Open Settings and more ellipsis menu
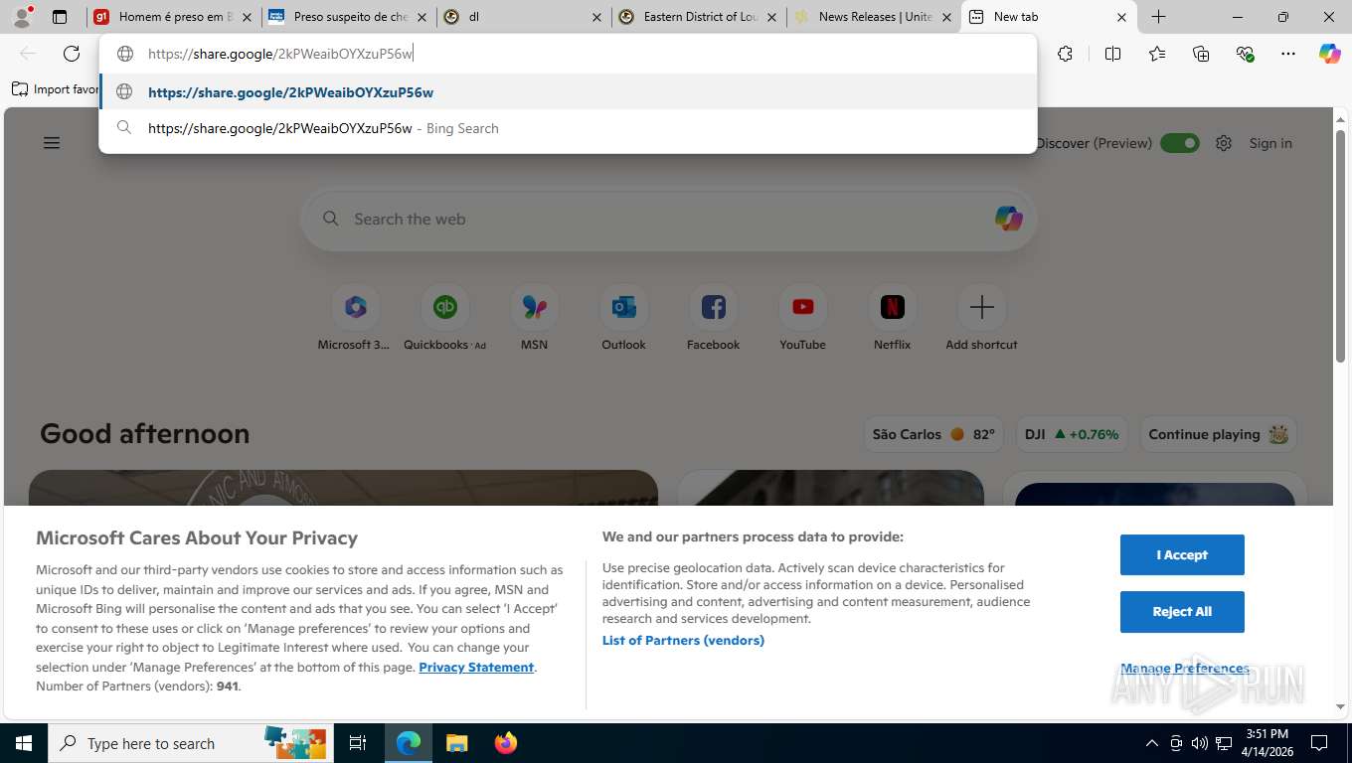1352x763 pixels. click(1288, 54)
